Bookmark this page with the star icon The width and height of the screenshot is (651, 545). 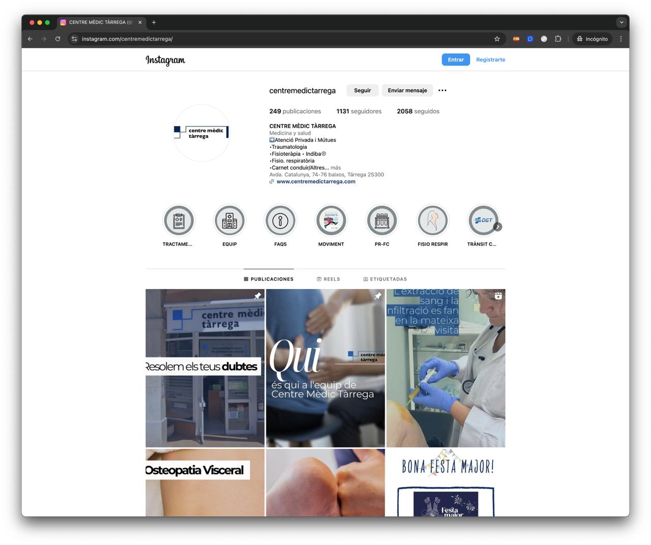497,39
